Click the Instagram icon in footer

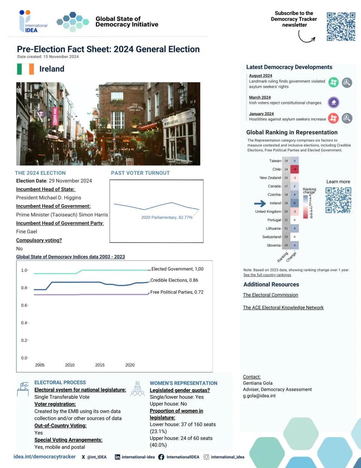(206, 457)
